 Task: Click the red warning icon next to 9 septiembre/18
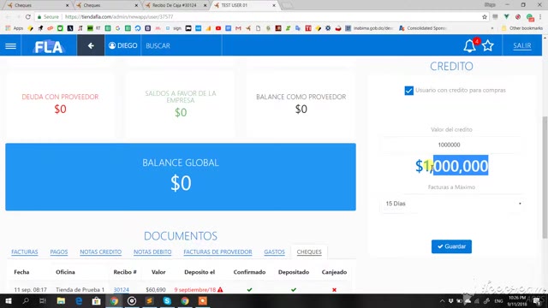[x=220, y=289]
